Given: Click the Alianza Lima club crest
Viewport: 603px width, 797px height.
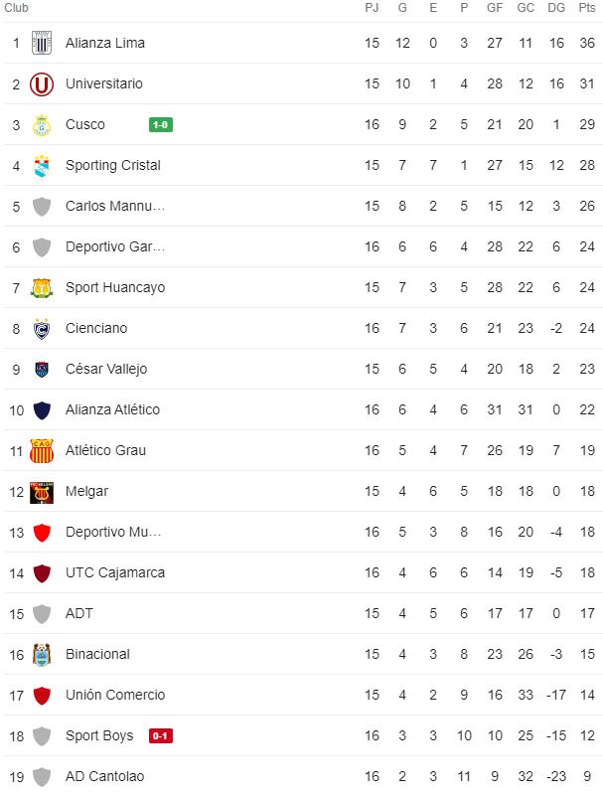Looking at the screenshot, I should 42,44.
